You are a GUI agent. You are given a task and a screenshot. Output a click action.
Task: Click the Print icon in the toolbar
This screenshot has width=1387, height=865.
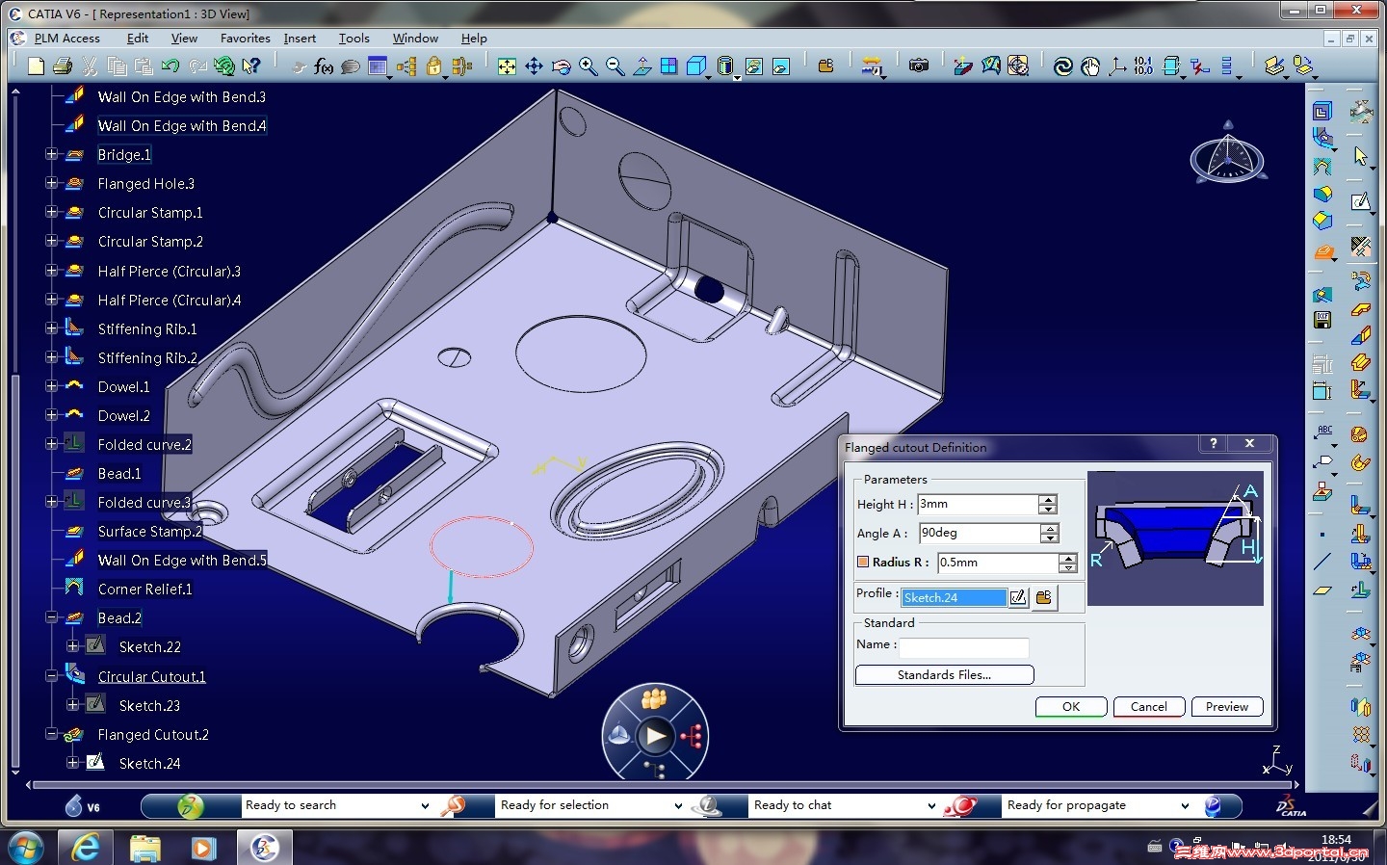click(63, 66)
